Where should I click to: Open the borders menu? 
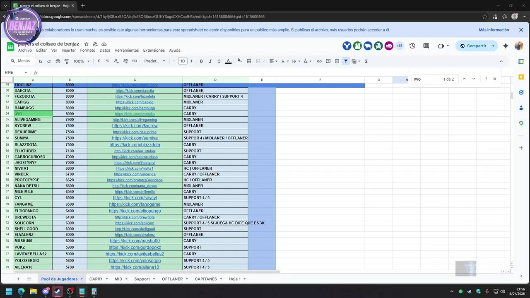click(x=249, y=61)
